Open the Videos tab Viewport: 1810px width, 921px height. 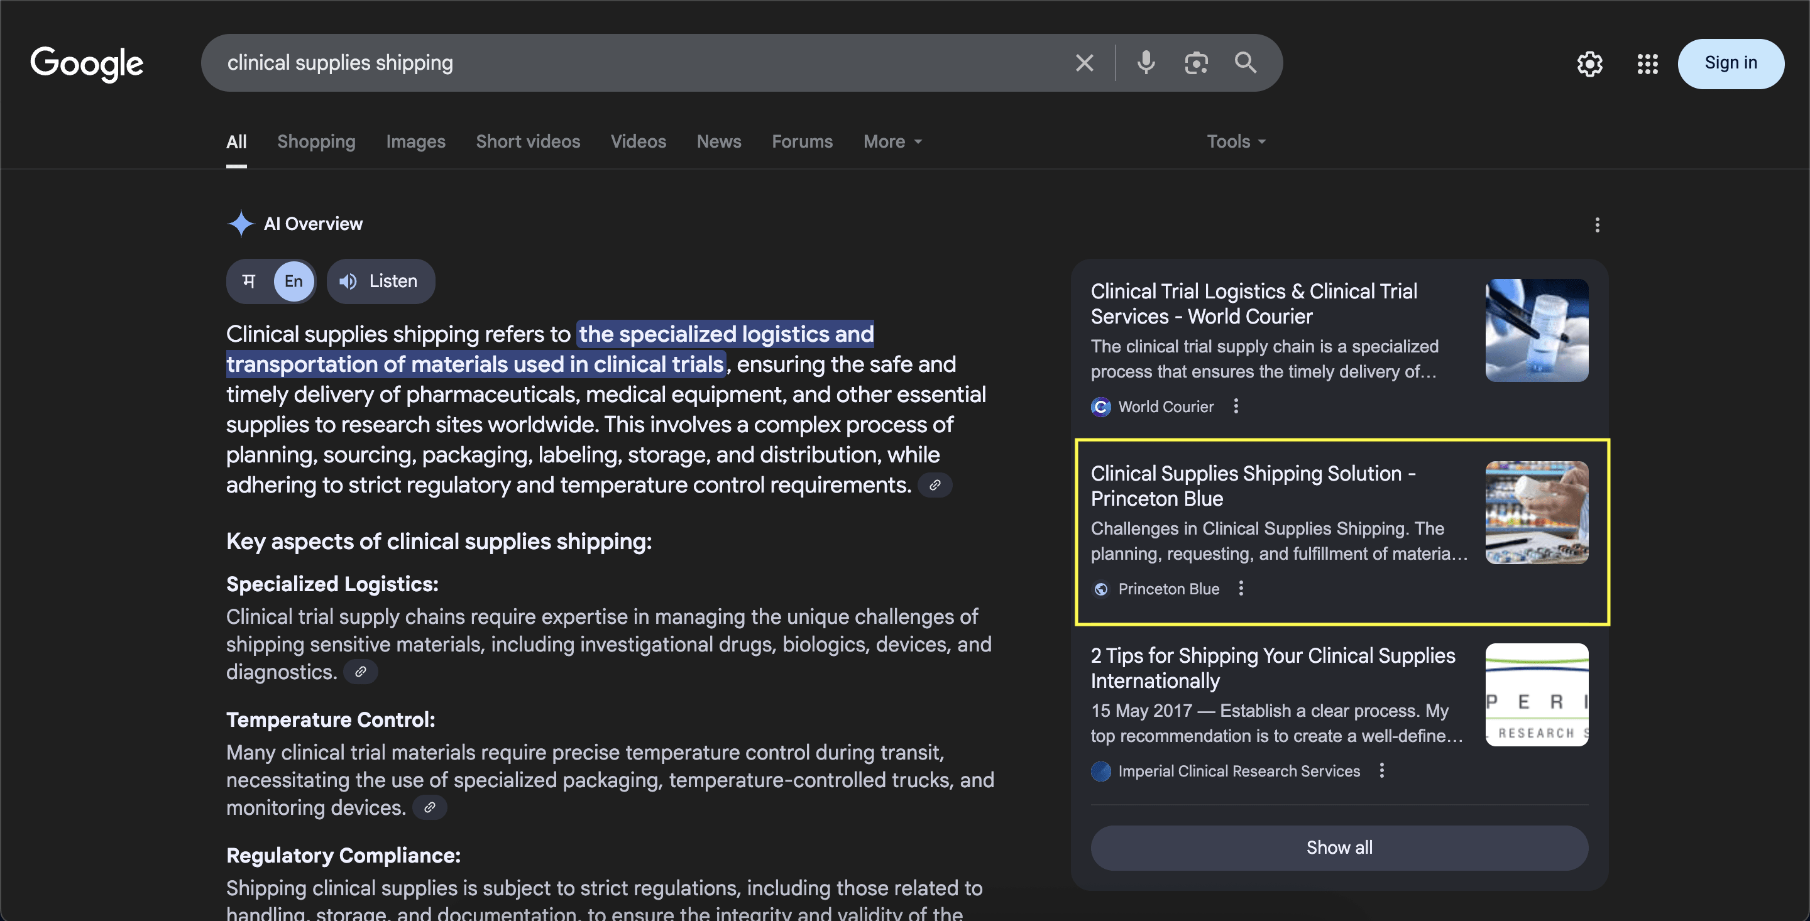(638, 142)
